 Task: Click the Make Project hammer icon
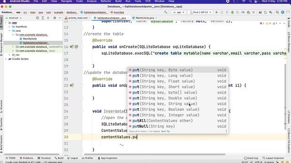point(166,12)
